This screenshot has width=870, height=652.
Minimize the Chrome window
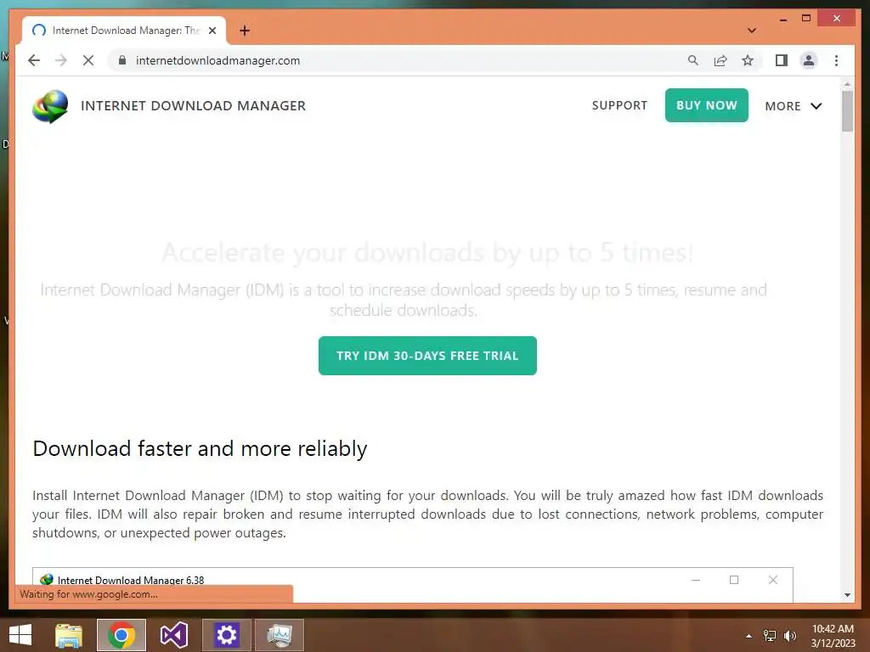pyautogui.click(x=782, y=19)
